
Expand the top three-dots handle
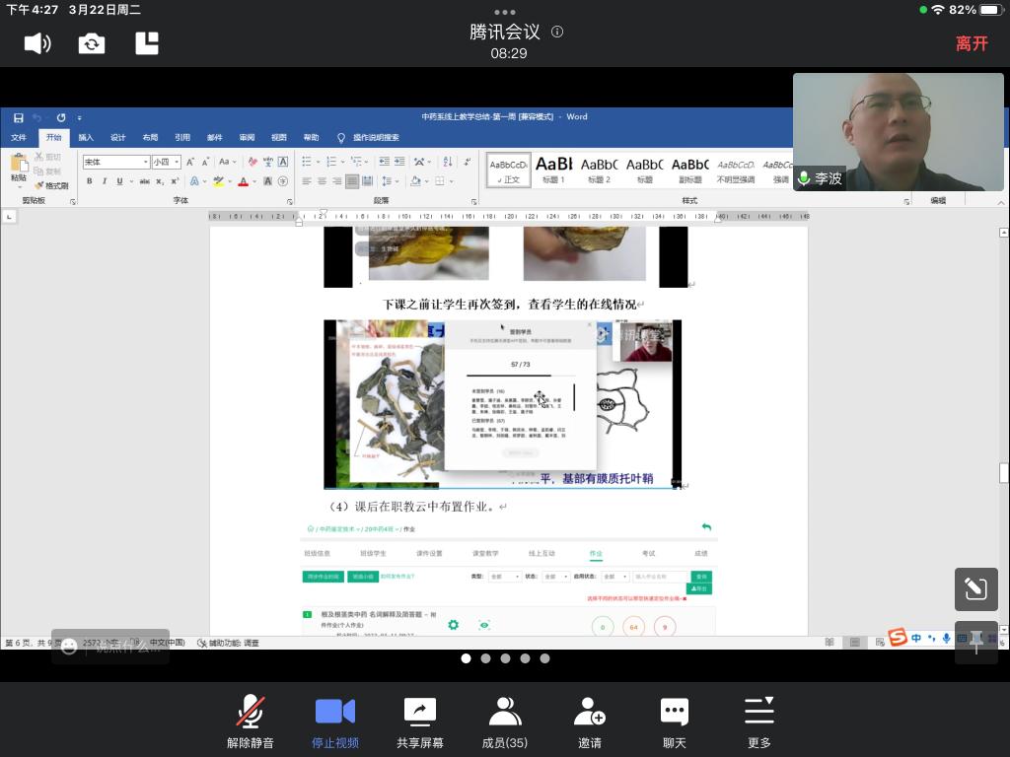pyautogui.click(x=505, y=12)
